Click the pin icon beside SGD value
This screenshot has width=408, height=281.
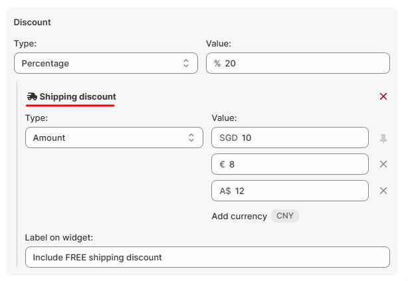coord(383,138)
